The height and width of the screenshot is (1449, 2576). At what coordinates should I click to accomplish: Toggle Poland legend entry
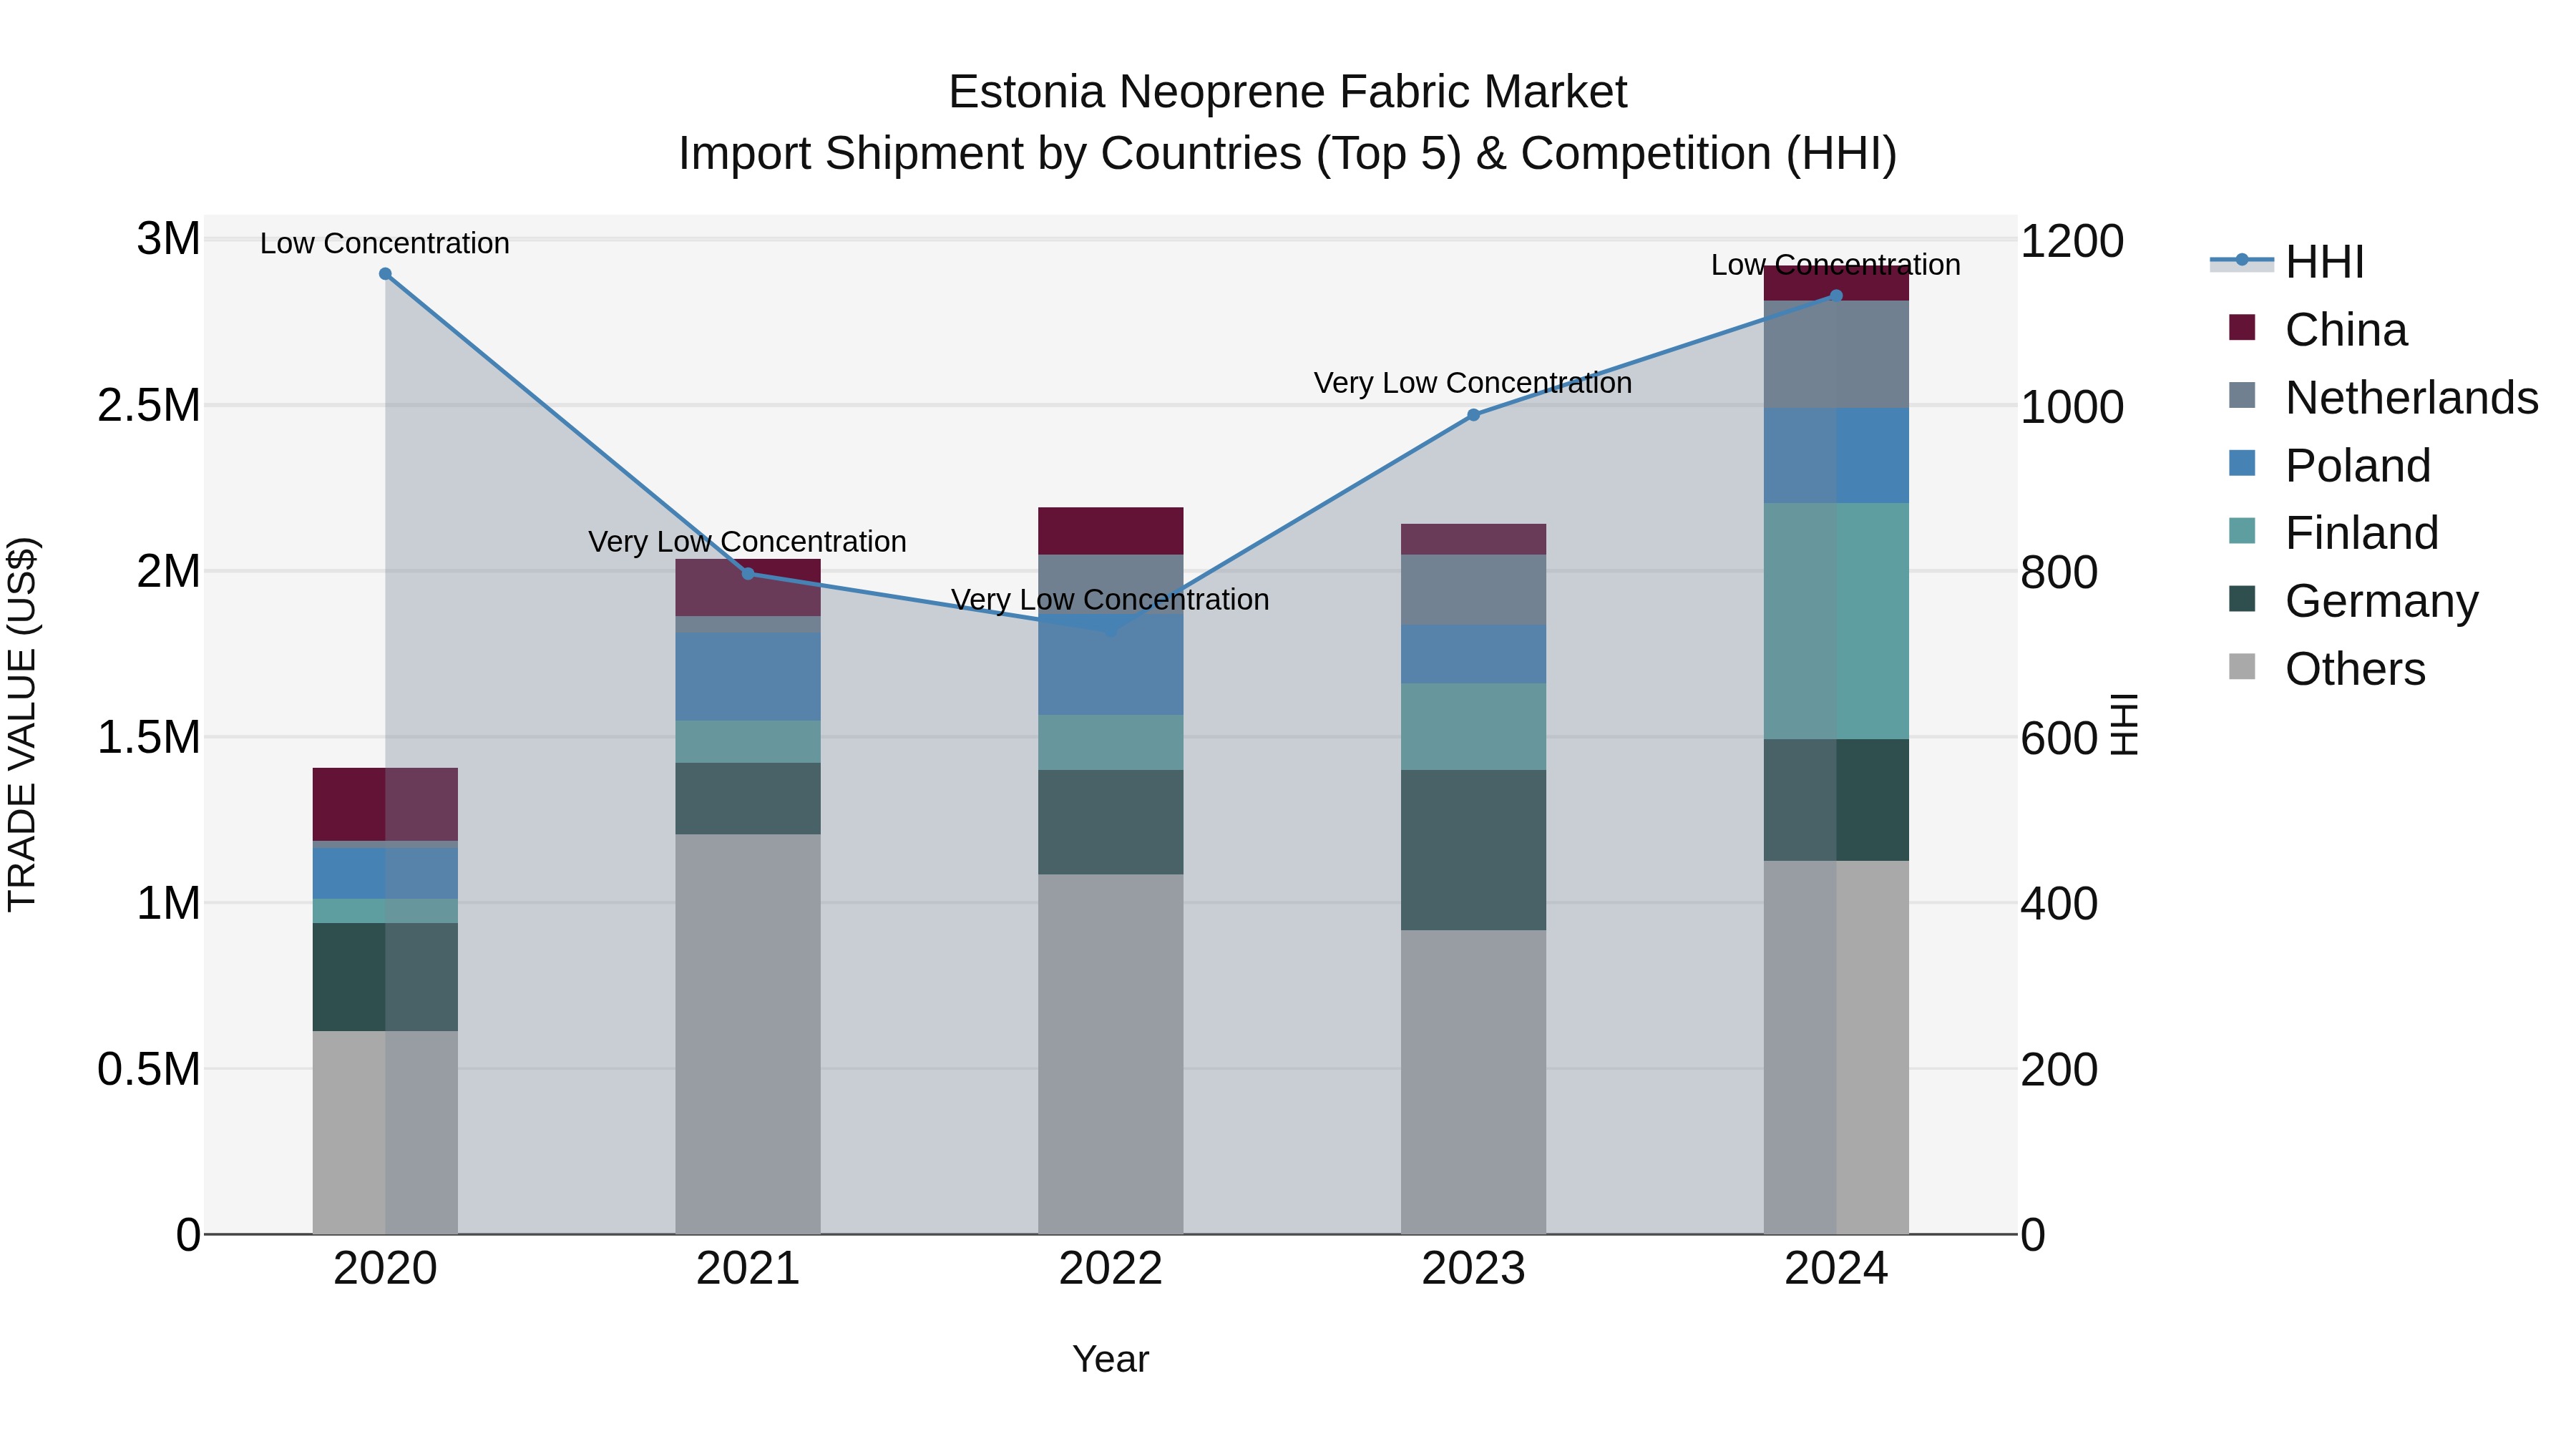2330,466
